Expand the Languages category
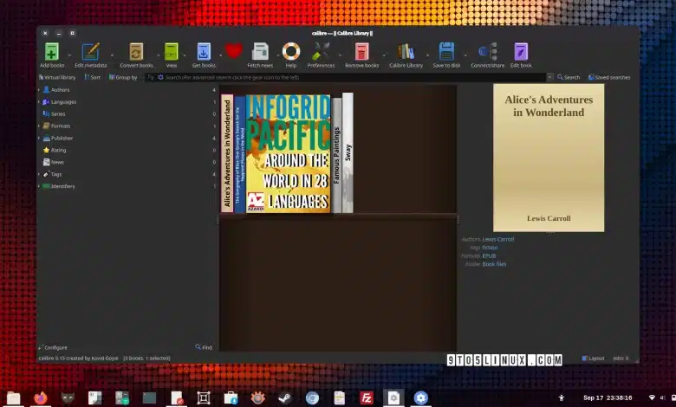This screenshot has height=407, width=676. tap(39, 102)
